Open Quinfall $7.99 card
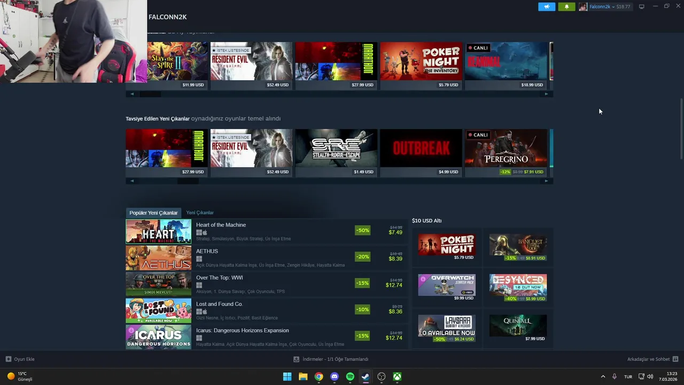The height and width of the screenshot is (385, 684). pos(518,328)
